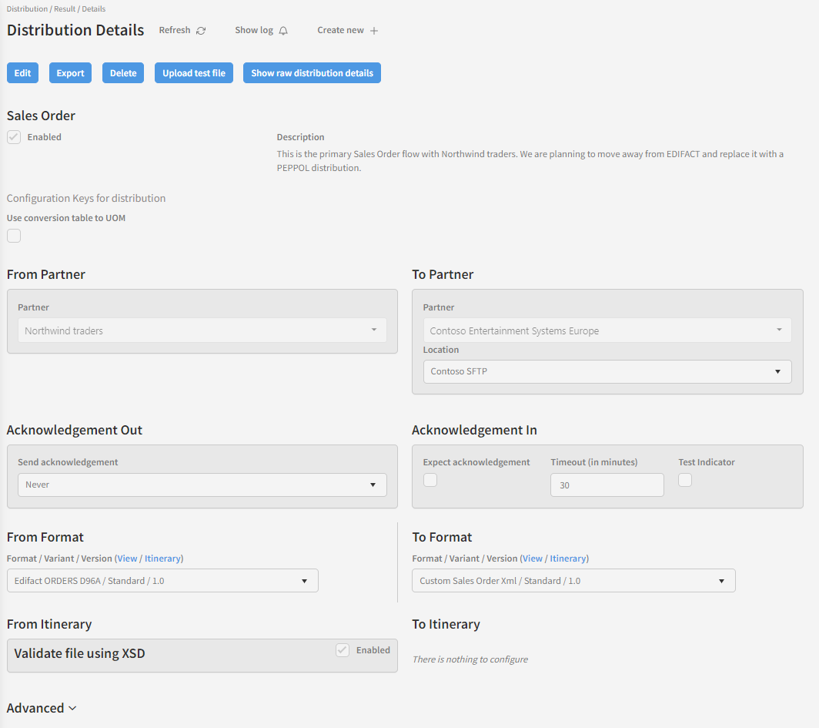Go to Distribution in the breadcrumb
The height and width of the screenshot is (728, 819).
tap(27, 9)
